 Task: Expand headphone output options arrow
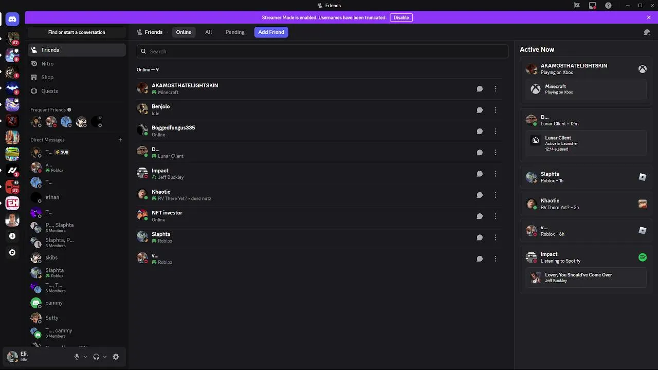[105, 357]
